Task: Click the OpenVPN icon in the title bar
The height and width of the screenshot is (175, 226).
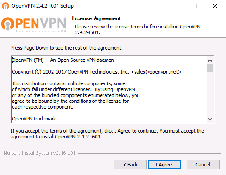Action: (5, 6)
